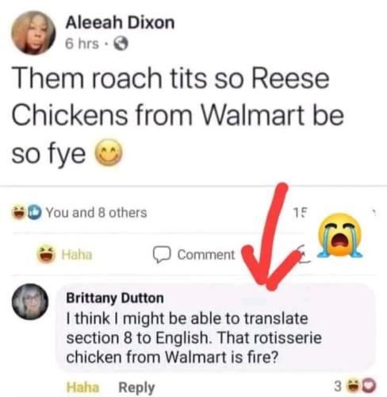
Task: Click the Aleeah Dixon name link
Action: point(120,23)
